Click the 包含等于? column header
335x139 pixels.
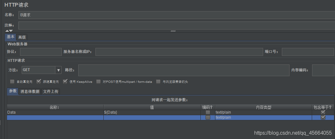(323, 107)
